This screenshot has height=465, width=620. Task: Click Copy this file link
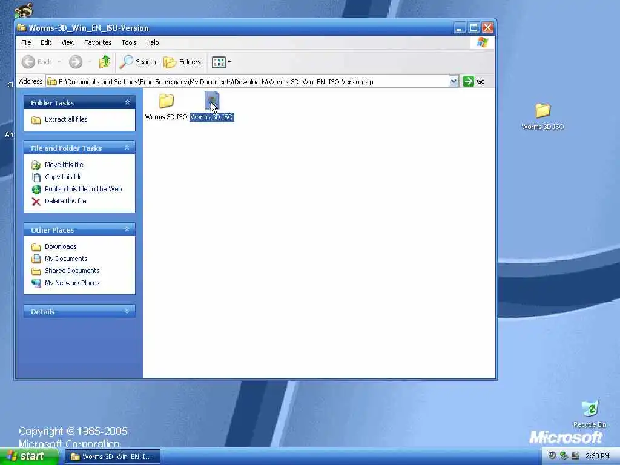pos(64,177)
